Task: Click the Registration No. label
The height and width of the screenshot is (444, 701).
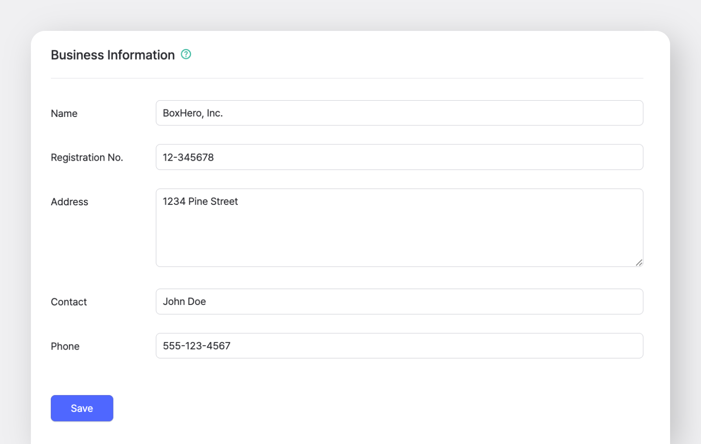Action: point(87,158)
